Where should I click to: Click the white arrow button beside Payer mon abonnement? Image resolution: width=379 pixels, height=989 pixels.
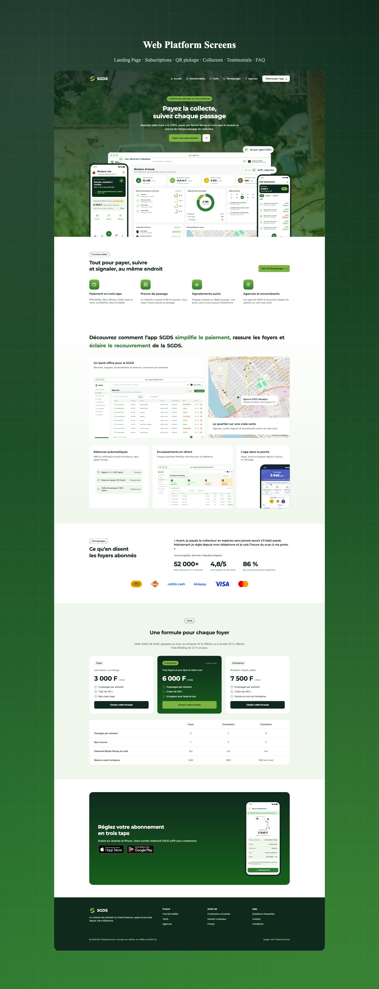(206, 138)
